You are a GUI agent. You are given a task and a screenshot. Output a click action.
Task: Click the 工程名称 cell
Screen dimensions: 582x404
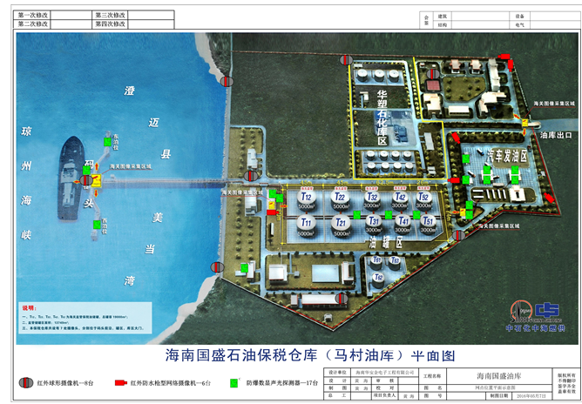pos(432,376)
